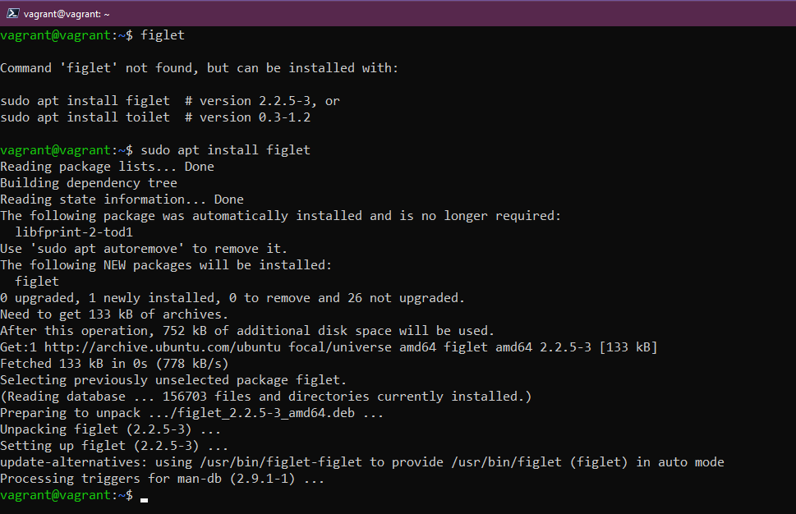Click the 'Processing triggers for man-db' line
Image resolution: width=796 pixels, height=514 pixels.
point(163,479)
